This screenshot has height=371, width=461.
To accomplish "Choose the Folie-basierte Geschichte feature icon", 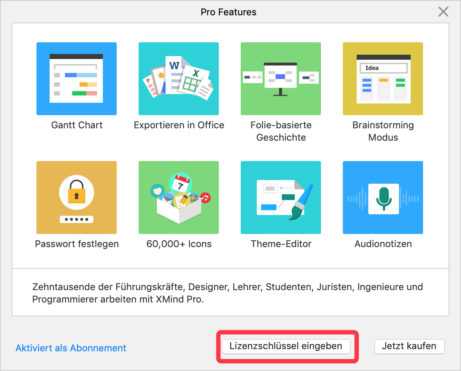I will (281, 79).
